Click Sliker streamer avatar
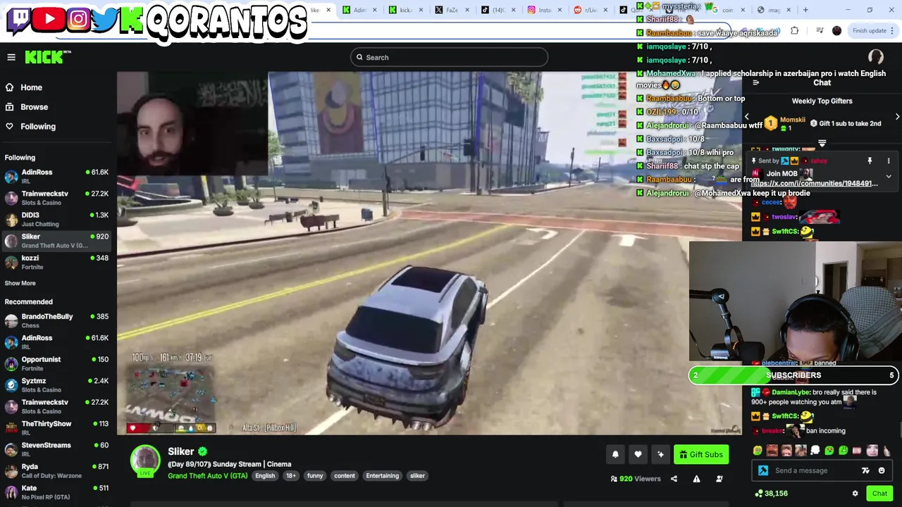The image size is (902, 507). [145, 461]
